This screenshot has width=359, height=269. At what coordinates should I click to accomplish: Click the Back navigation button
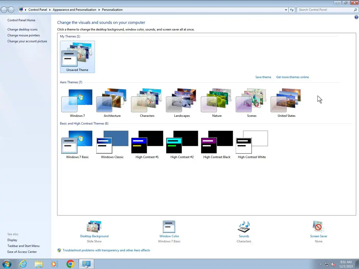point(4,10)
